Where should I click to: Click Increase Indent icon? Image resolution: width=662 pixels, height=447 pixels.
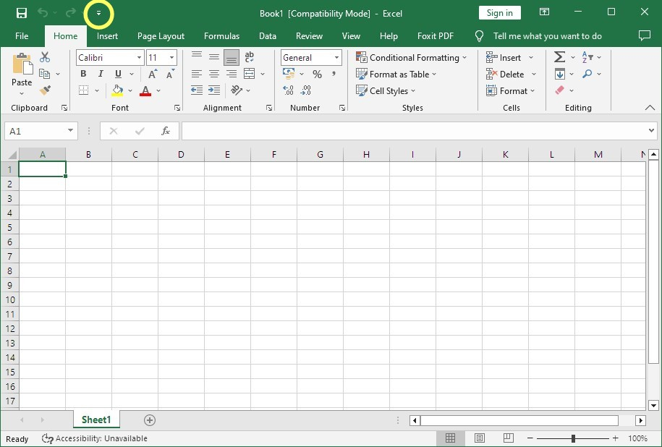(x=214, y=90)
